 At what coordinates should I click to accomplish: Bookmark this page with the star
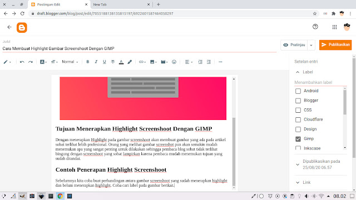(x=315, y=13)
